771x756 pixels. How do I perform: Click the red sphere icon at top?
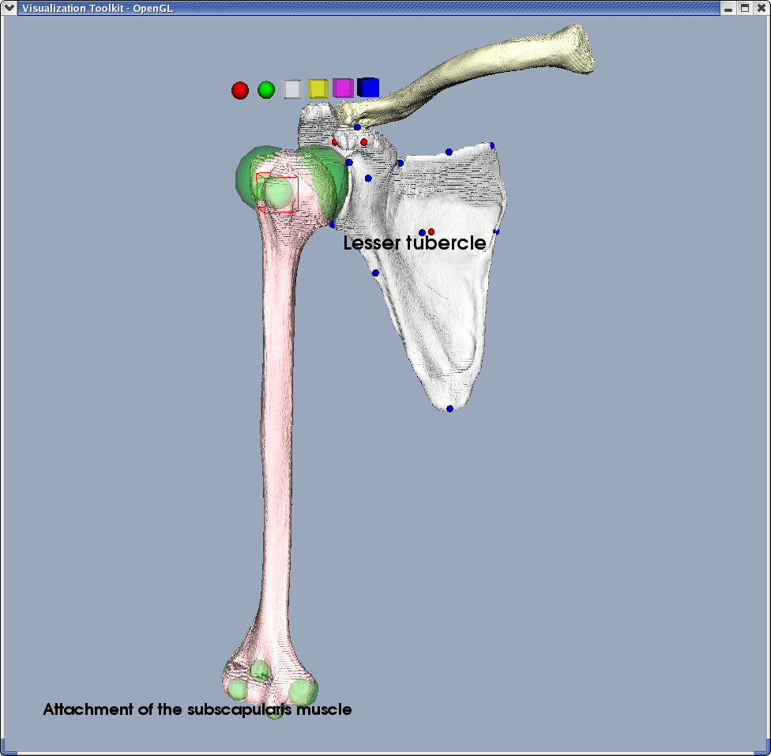click(240, 90)
